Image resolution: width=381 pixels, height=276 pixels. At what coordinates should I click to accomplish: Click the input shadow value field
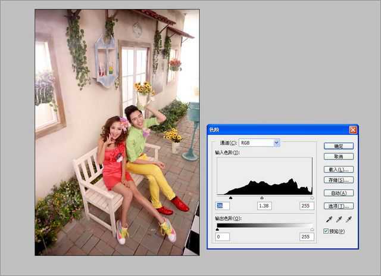[221, 206]
